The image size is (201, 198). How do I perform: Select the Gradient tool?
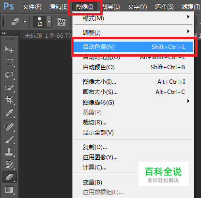pos(9,190)
